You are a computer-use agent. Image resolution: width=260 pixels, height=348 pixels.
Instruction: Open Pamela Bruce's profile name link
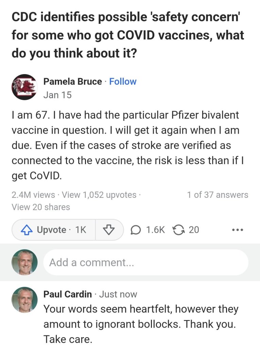72,82
